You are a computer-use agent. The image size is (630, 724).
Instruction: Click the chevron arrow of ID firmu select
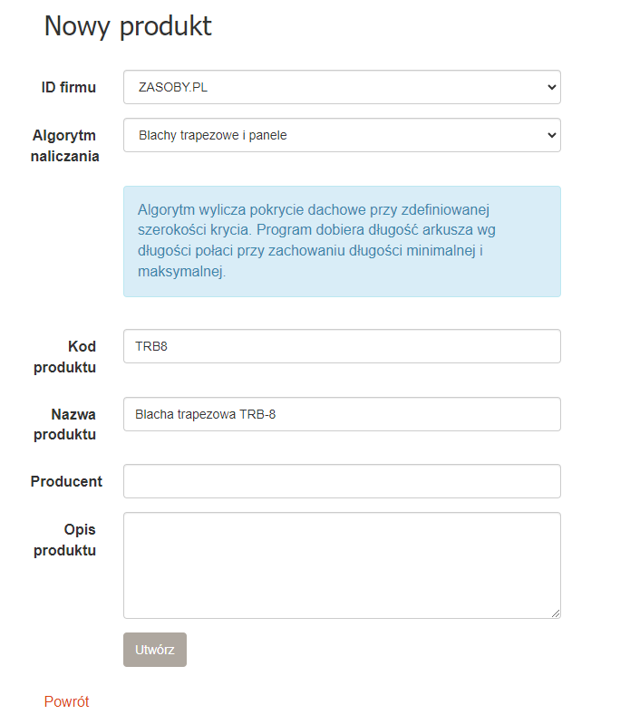[x=551, y=88]
